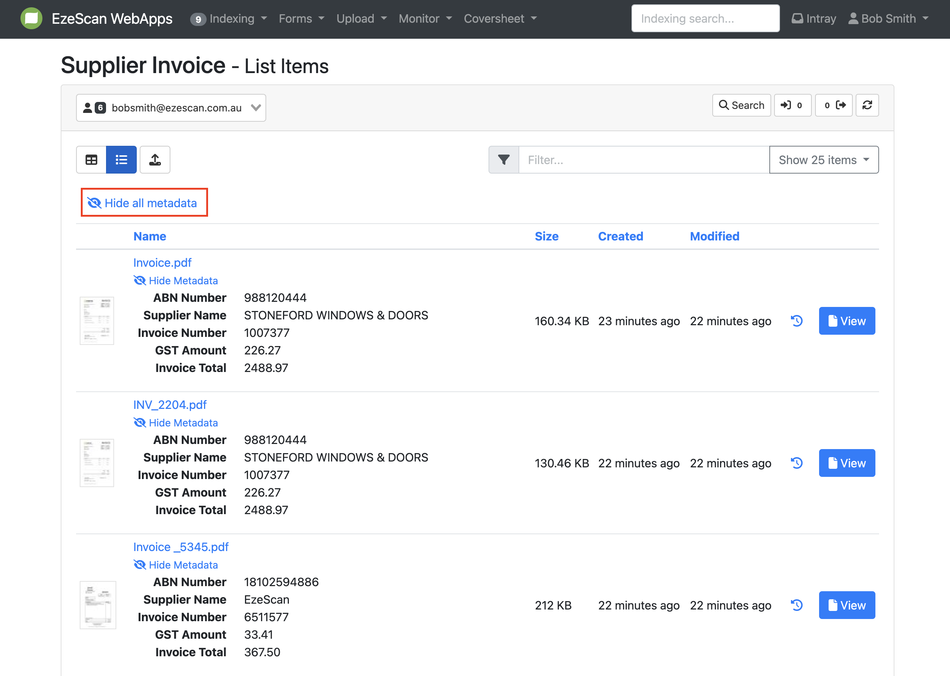Hide all metadata for the list
Image resolution: width=950 pixels, height=676 pixels.
pos(144,203)
